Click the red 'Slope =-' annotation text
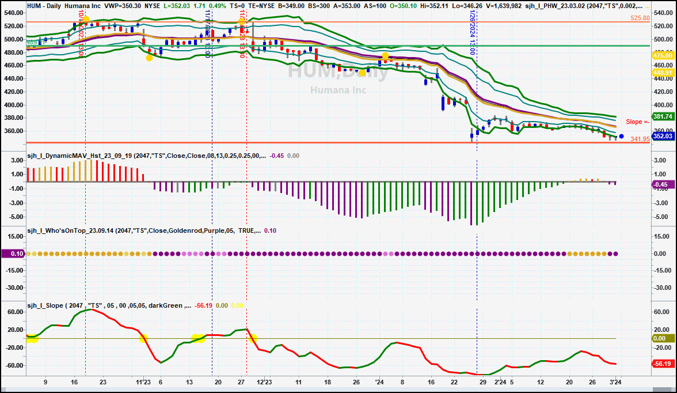 (638, 122)
